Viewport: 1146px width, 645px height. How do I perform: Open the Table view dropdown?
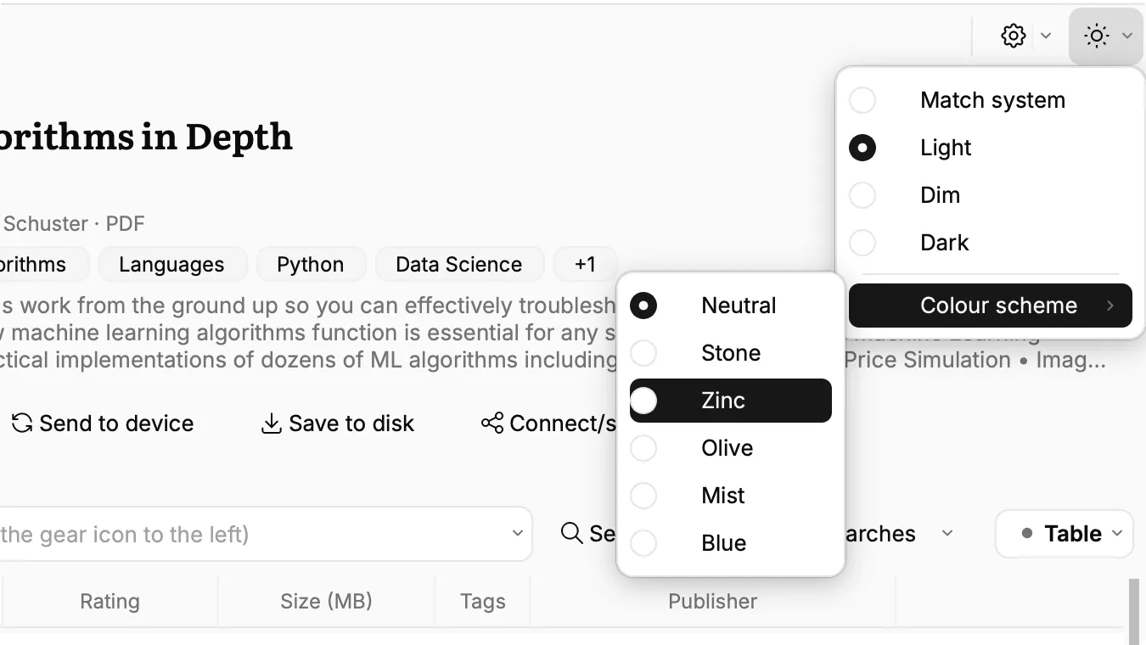point(1065,534)
